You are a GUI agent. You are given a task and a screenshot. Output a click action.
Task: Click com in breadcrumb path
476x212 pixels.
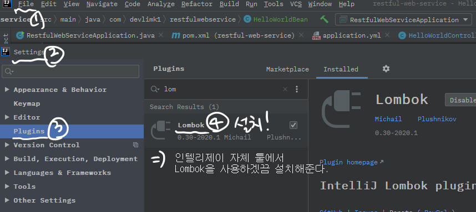(115, 20)
